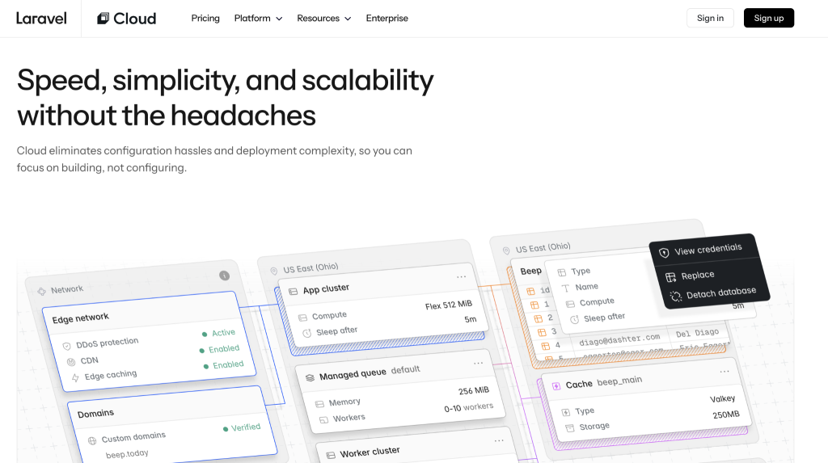
Task: Click the Edge network card title
Action: coord(80,318)
